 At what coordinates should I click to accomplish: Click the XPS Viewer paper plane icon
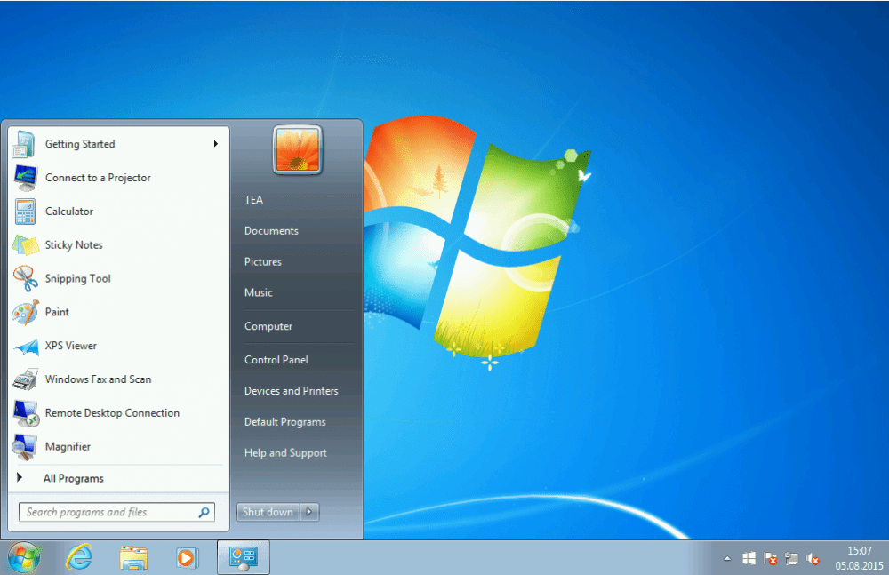(26, 347)
